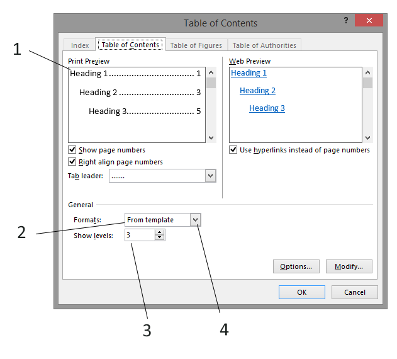Confirm with the OK button

click(302, 292)
